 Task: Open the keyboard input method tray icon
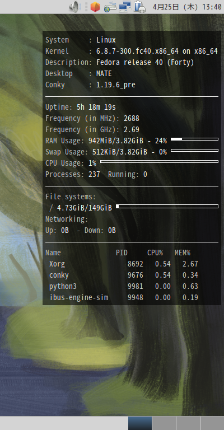[110, 7]
